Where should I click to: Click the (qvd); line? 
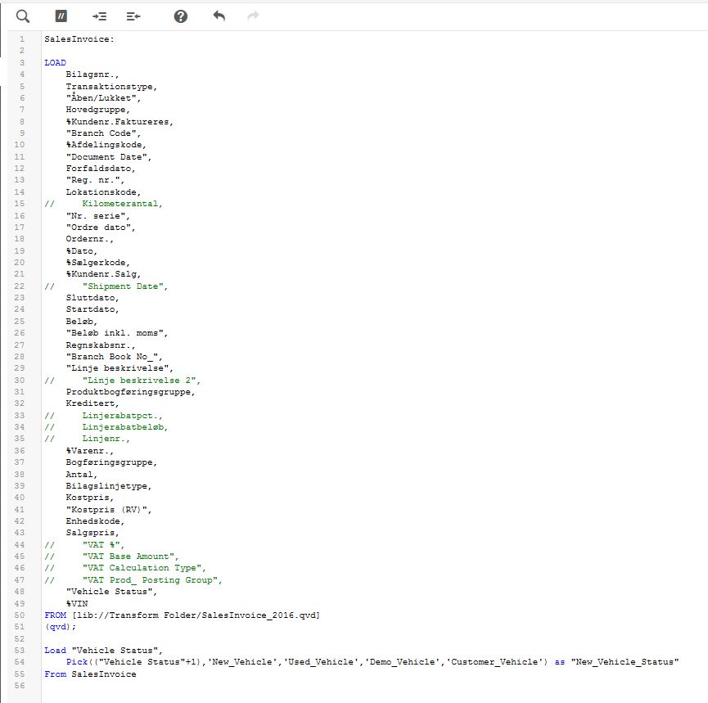tap(60, 627)
